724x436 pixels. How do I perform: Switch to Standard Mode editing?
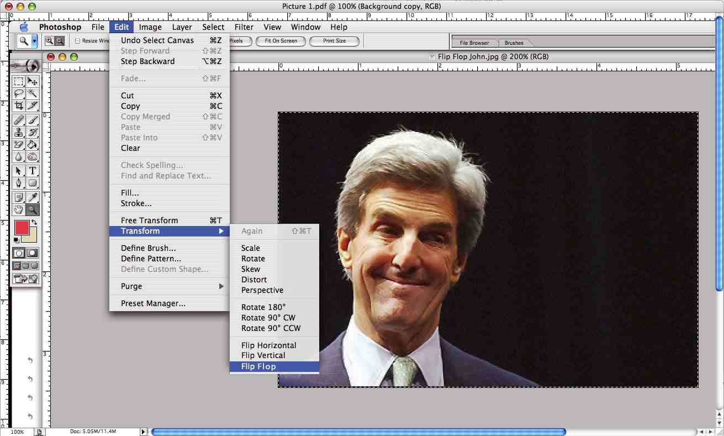pos(19,253)
